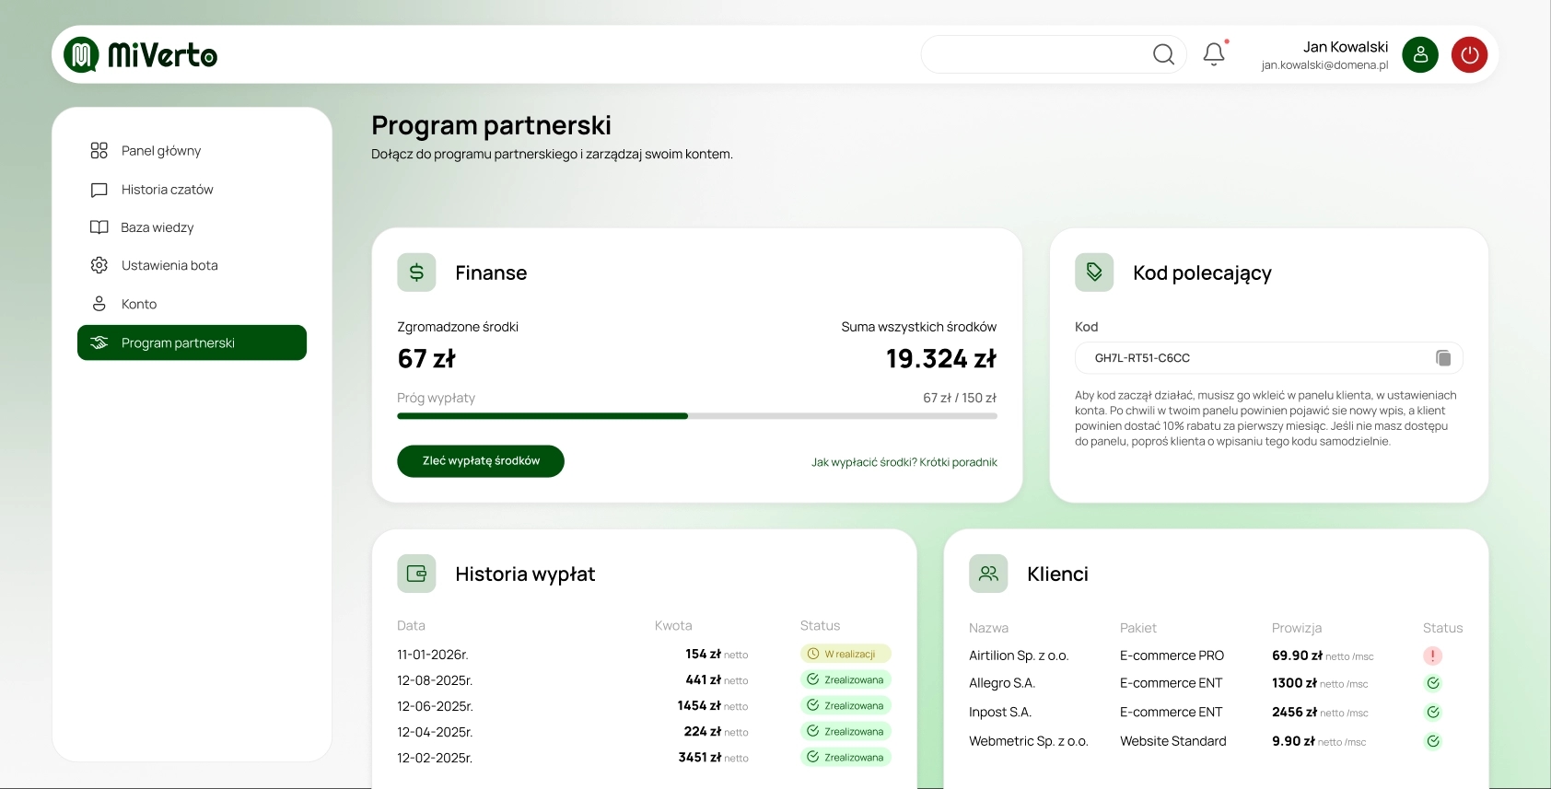
Task: Click the Kwota column header
Action: point(673,625)
